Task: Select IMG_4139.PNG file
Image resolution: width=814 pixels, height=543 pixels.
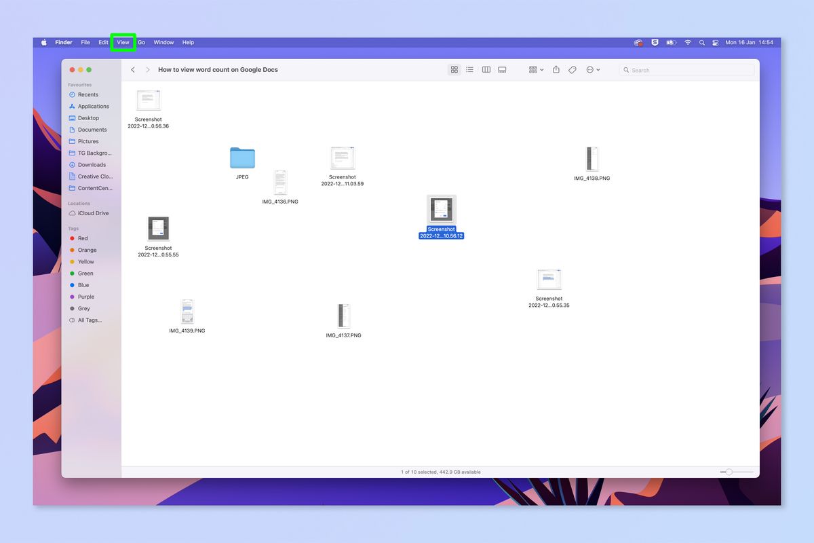Action: (x=187, y=312)
